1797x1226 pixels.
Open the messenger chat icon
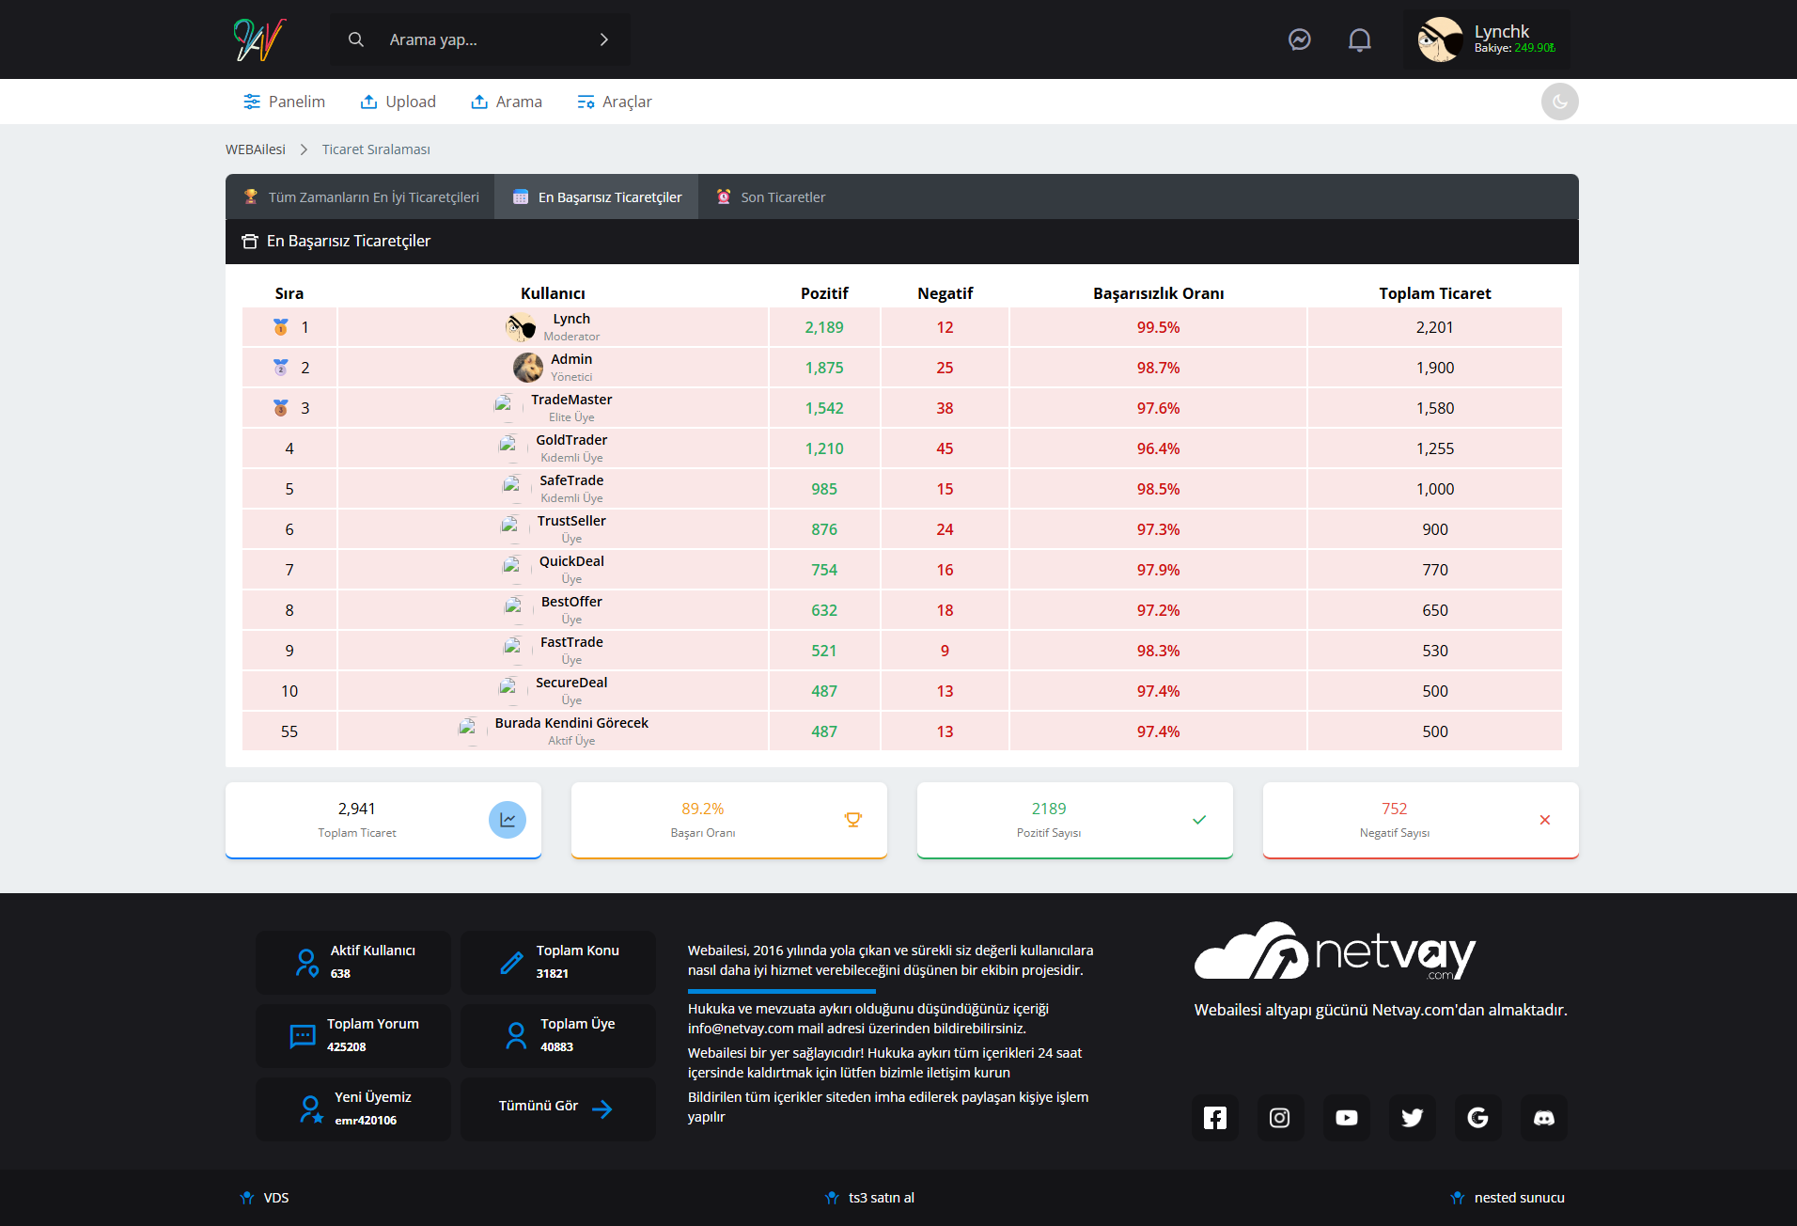(1299, 39)
